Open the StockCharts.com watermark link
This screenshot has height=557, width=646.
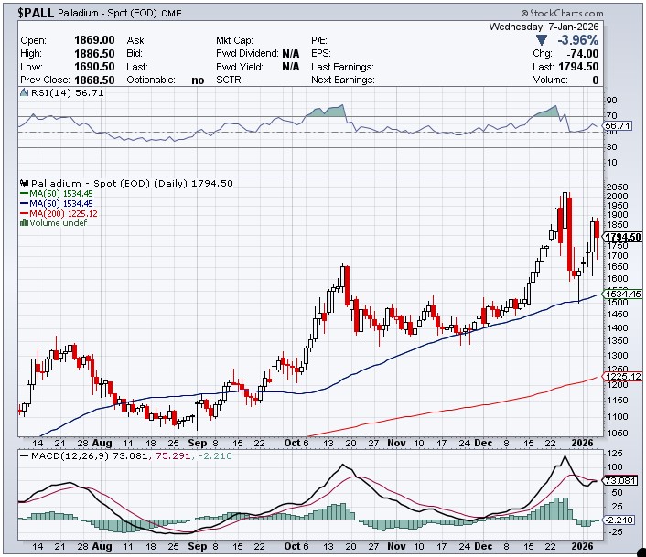click(x=567, y=15)
